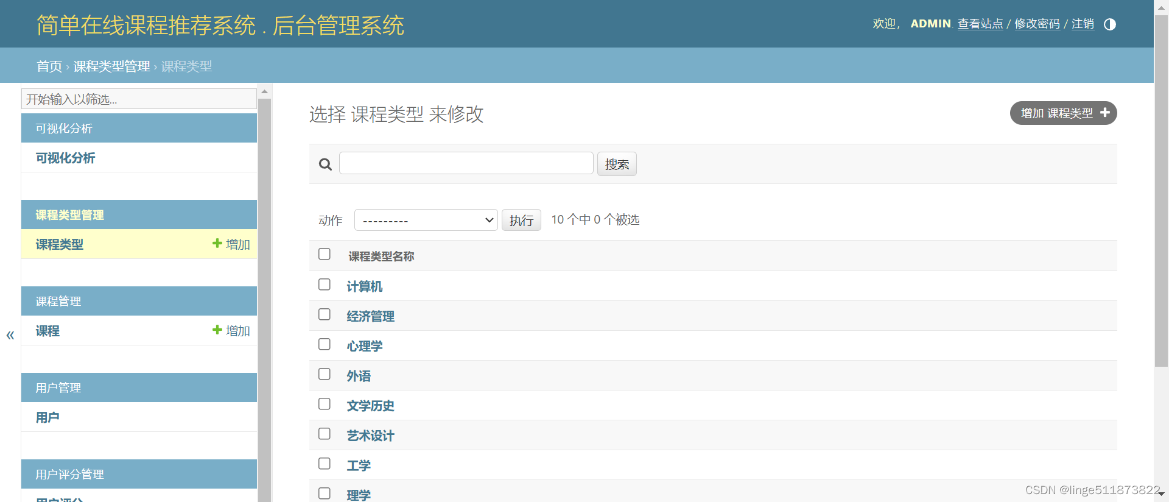Open the 外语 entry
Screen dimensions: 1169x502
point(359,376)
